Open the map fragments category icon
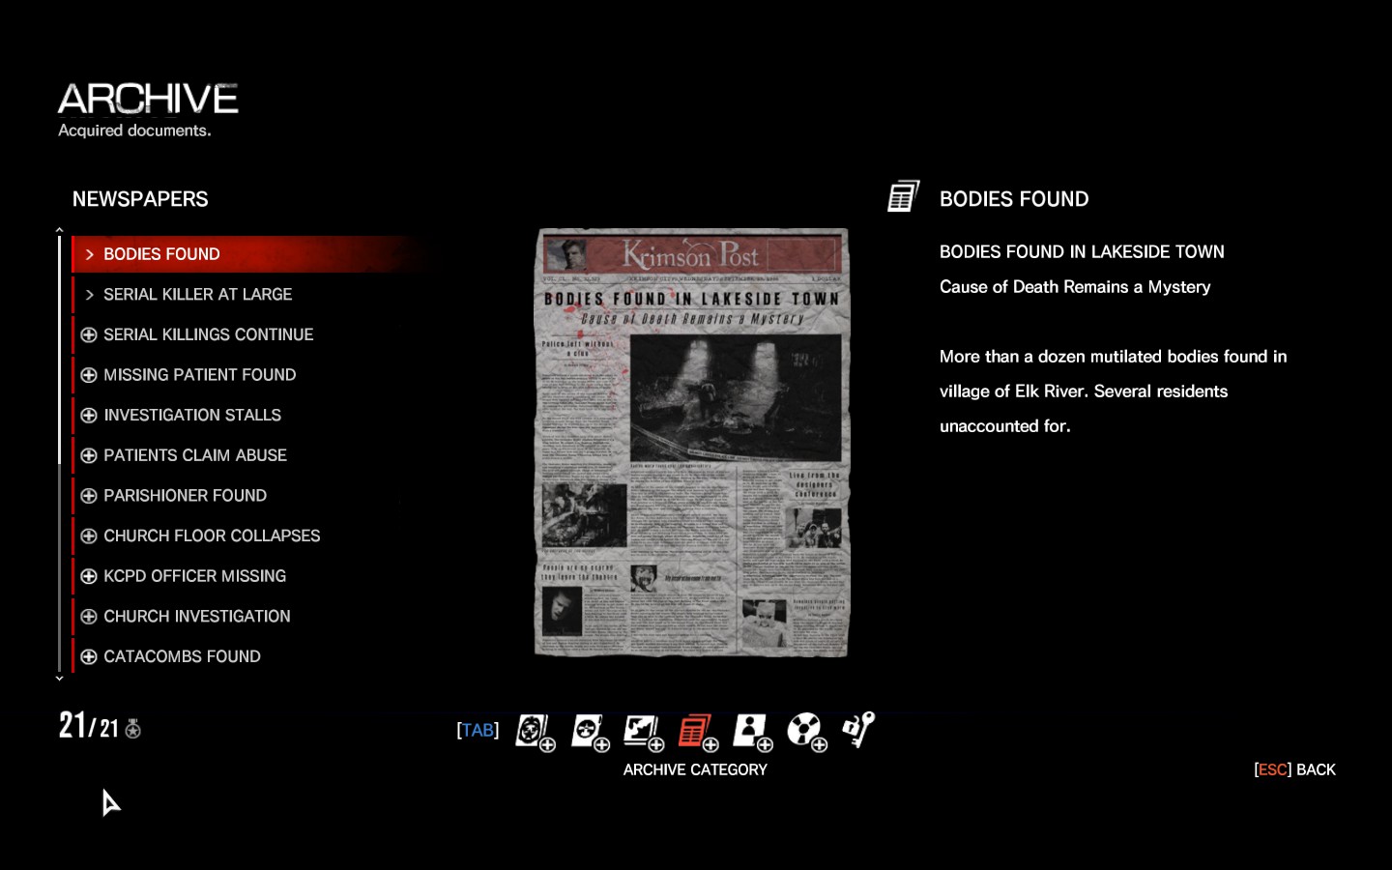The width and height of the screenshot is (1392, 870). click(641, 731)
